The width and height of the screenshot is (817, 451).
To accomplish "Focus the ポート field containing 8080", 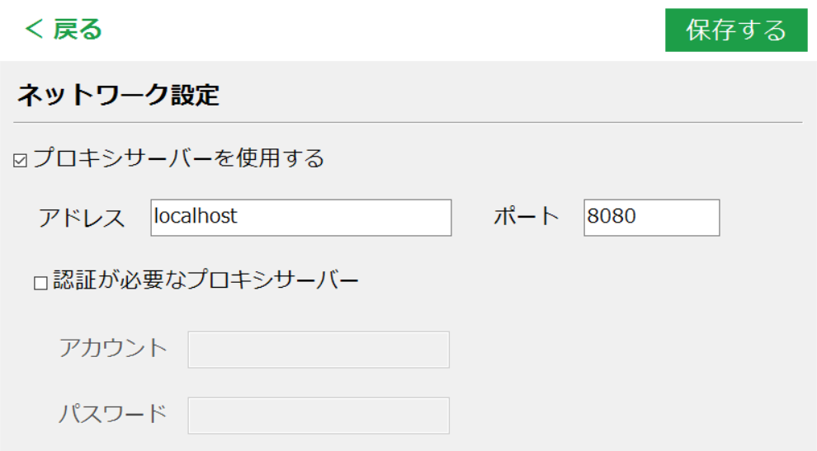I will pyautogui.click(x=652, y=218).
